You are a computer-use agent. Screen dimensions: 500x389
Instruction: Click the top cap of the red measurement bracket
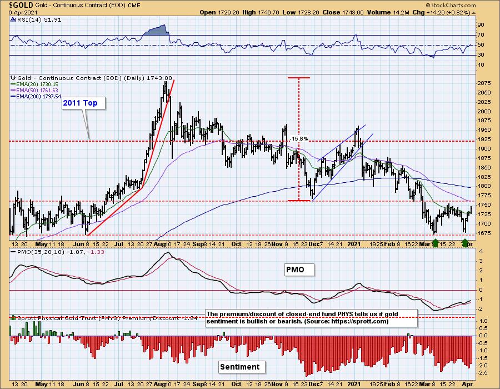(x=298, y=77)
